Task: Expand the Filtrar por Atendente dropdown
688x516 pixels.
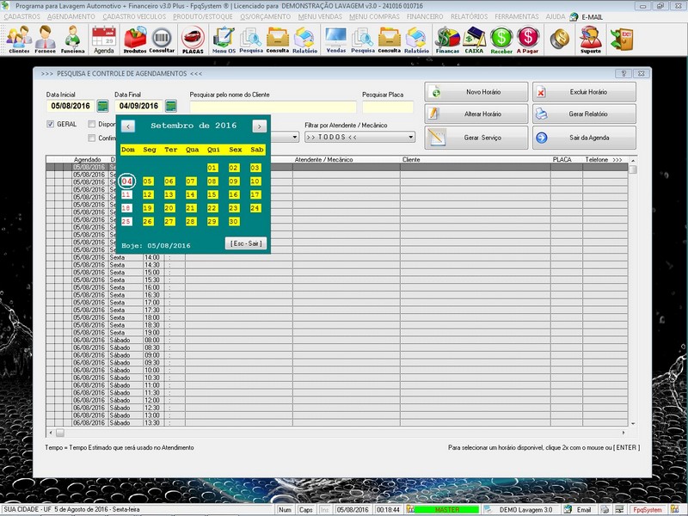Action: tap(411, 137)
